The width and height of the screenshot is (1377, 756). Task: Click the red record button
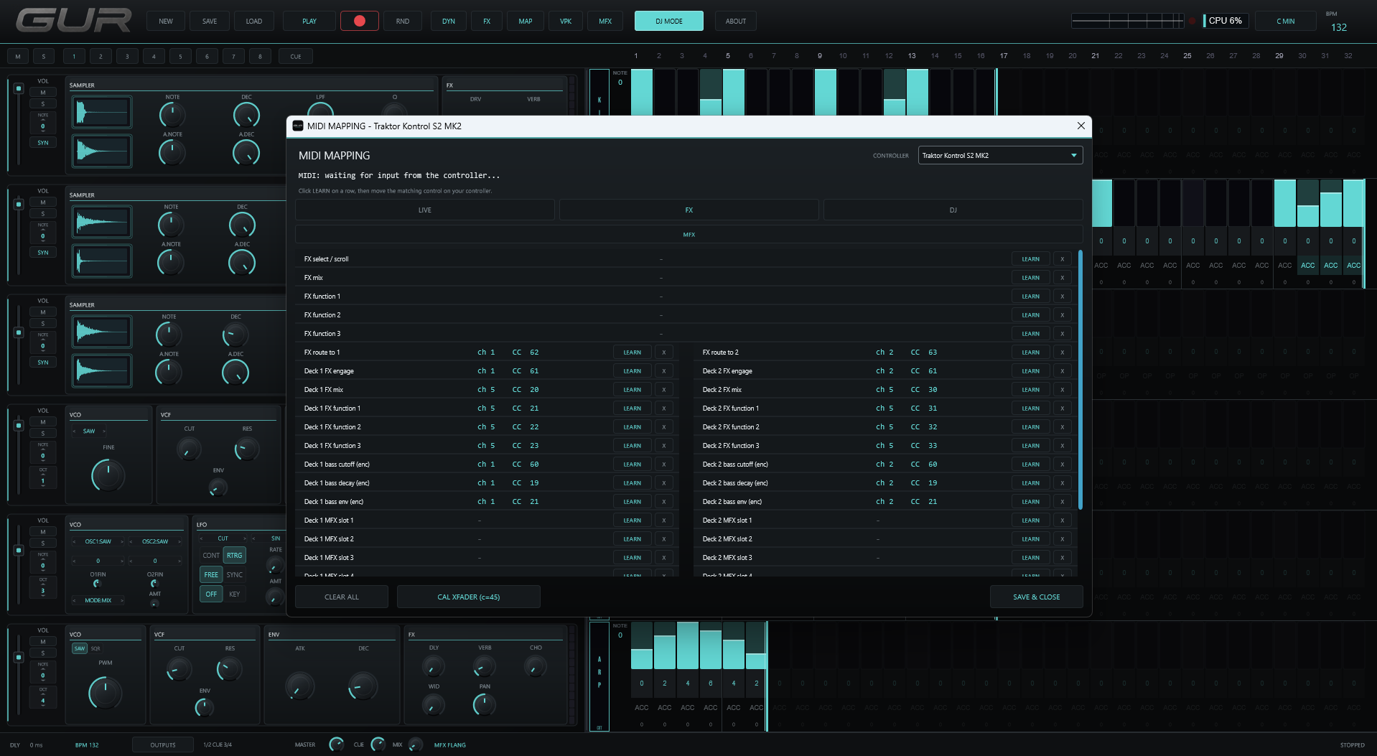[360, 21]
